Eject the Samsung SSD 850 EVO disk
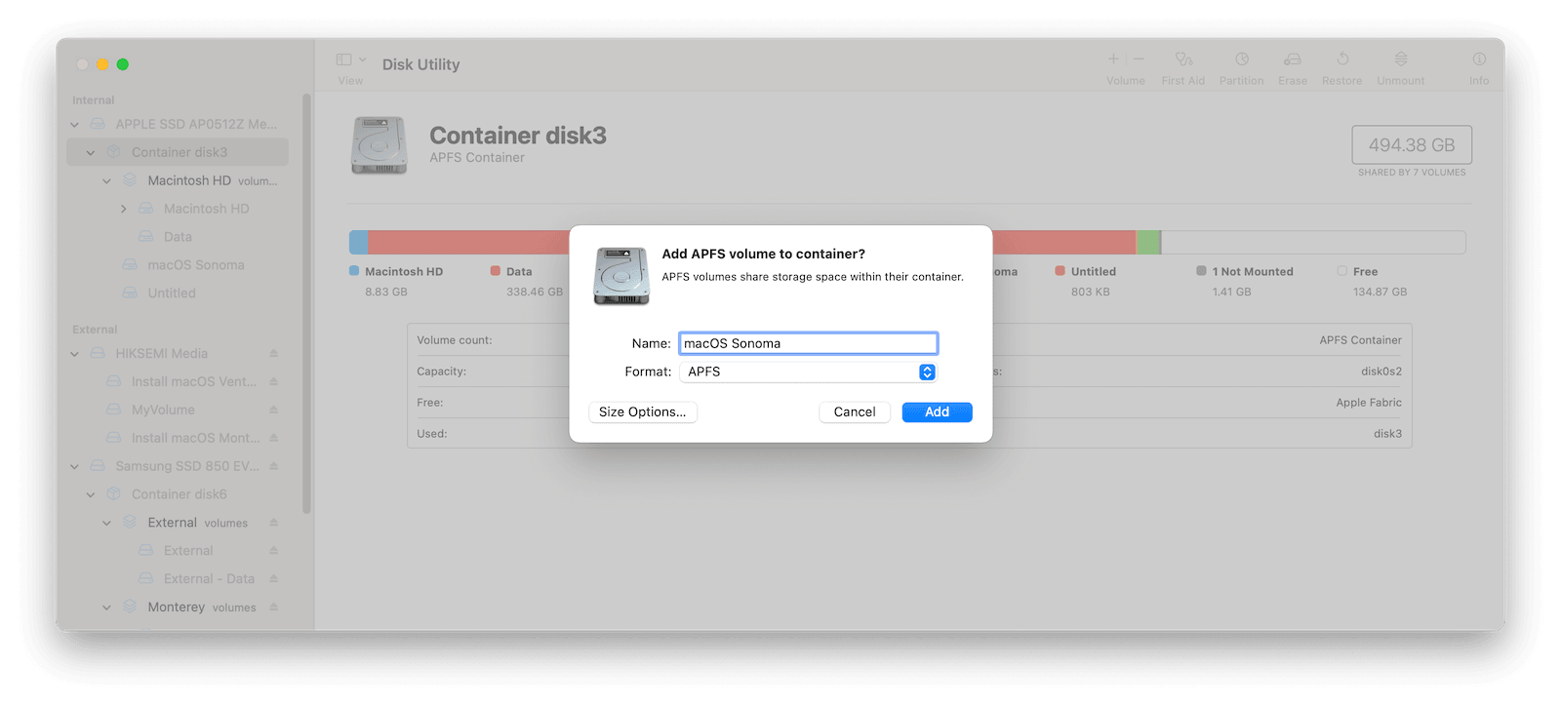 [x=274, y=467]
